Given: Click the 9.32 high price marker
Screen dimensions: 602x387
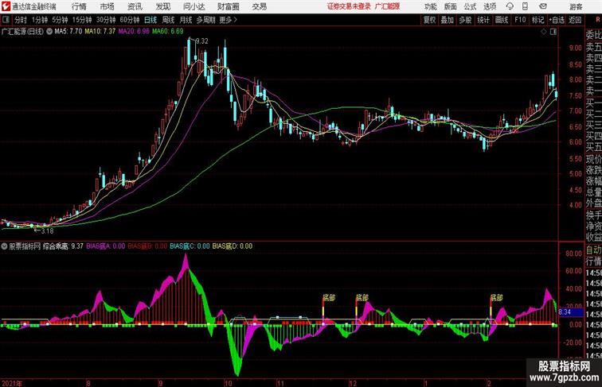Looking at the screenshot, I should click(202, 41).
